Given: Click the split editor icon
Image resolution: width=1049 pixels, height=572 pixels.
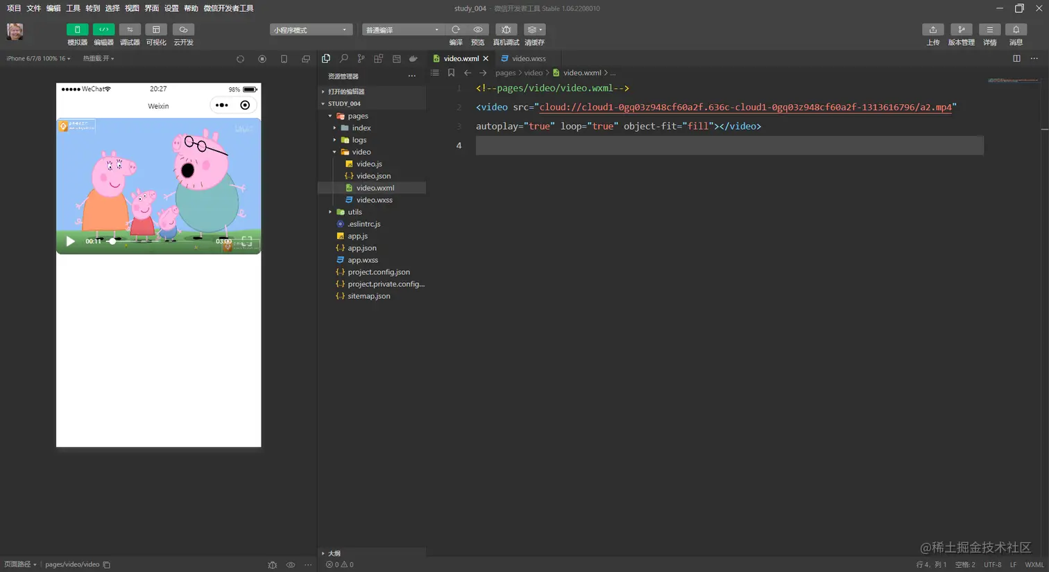Looking at the screenshot, I should pos(1016,59).
